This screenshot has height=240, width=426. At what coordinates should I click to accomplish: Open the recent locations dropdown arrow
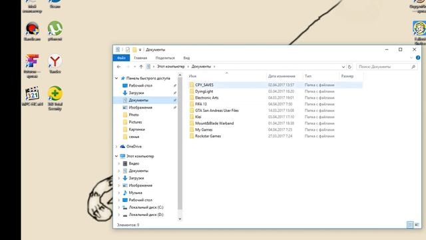tap(134, 67)
